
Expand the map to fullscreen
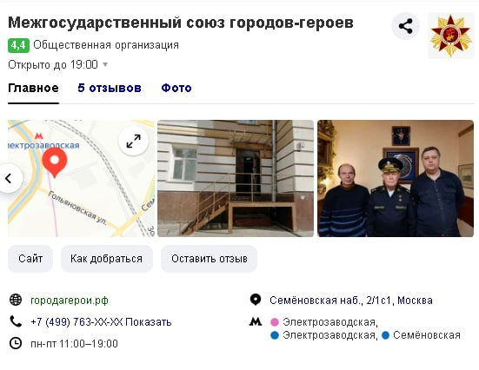pyautogui.click(x=134, y=142)
